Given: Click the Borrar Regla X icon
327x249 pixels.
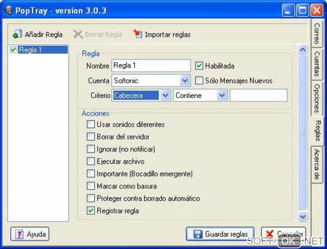Looking at the screenshot, I should click(78, 34).
